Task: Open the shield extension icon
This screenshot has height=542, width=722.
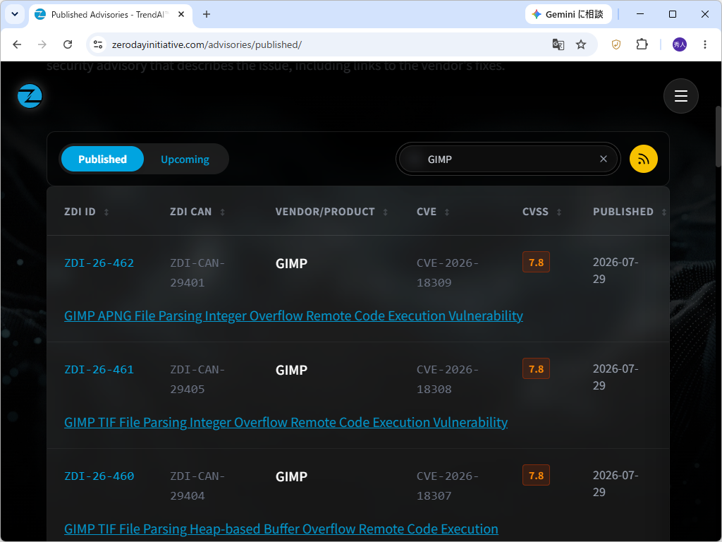Action: point(616,44)
